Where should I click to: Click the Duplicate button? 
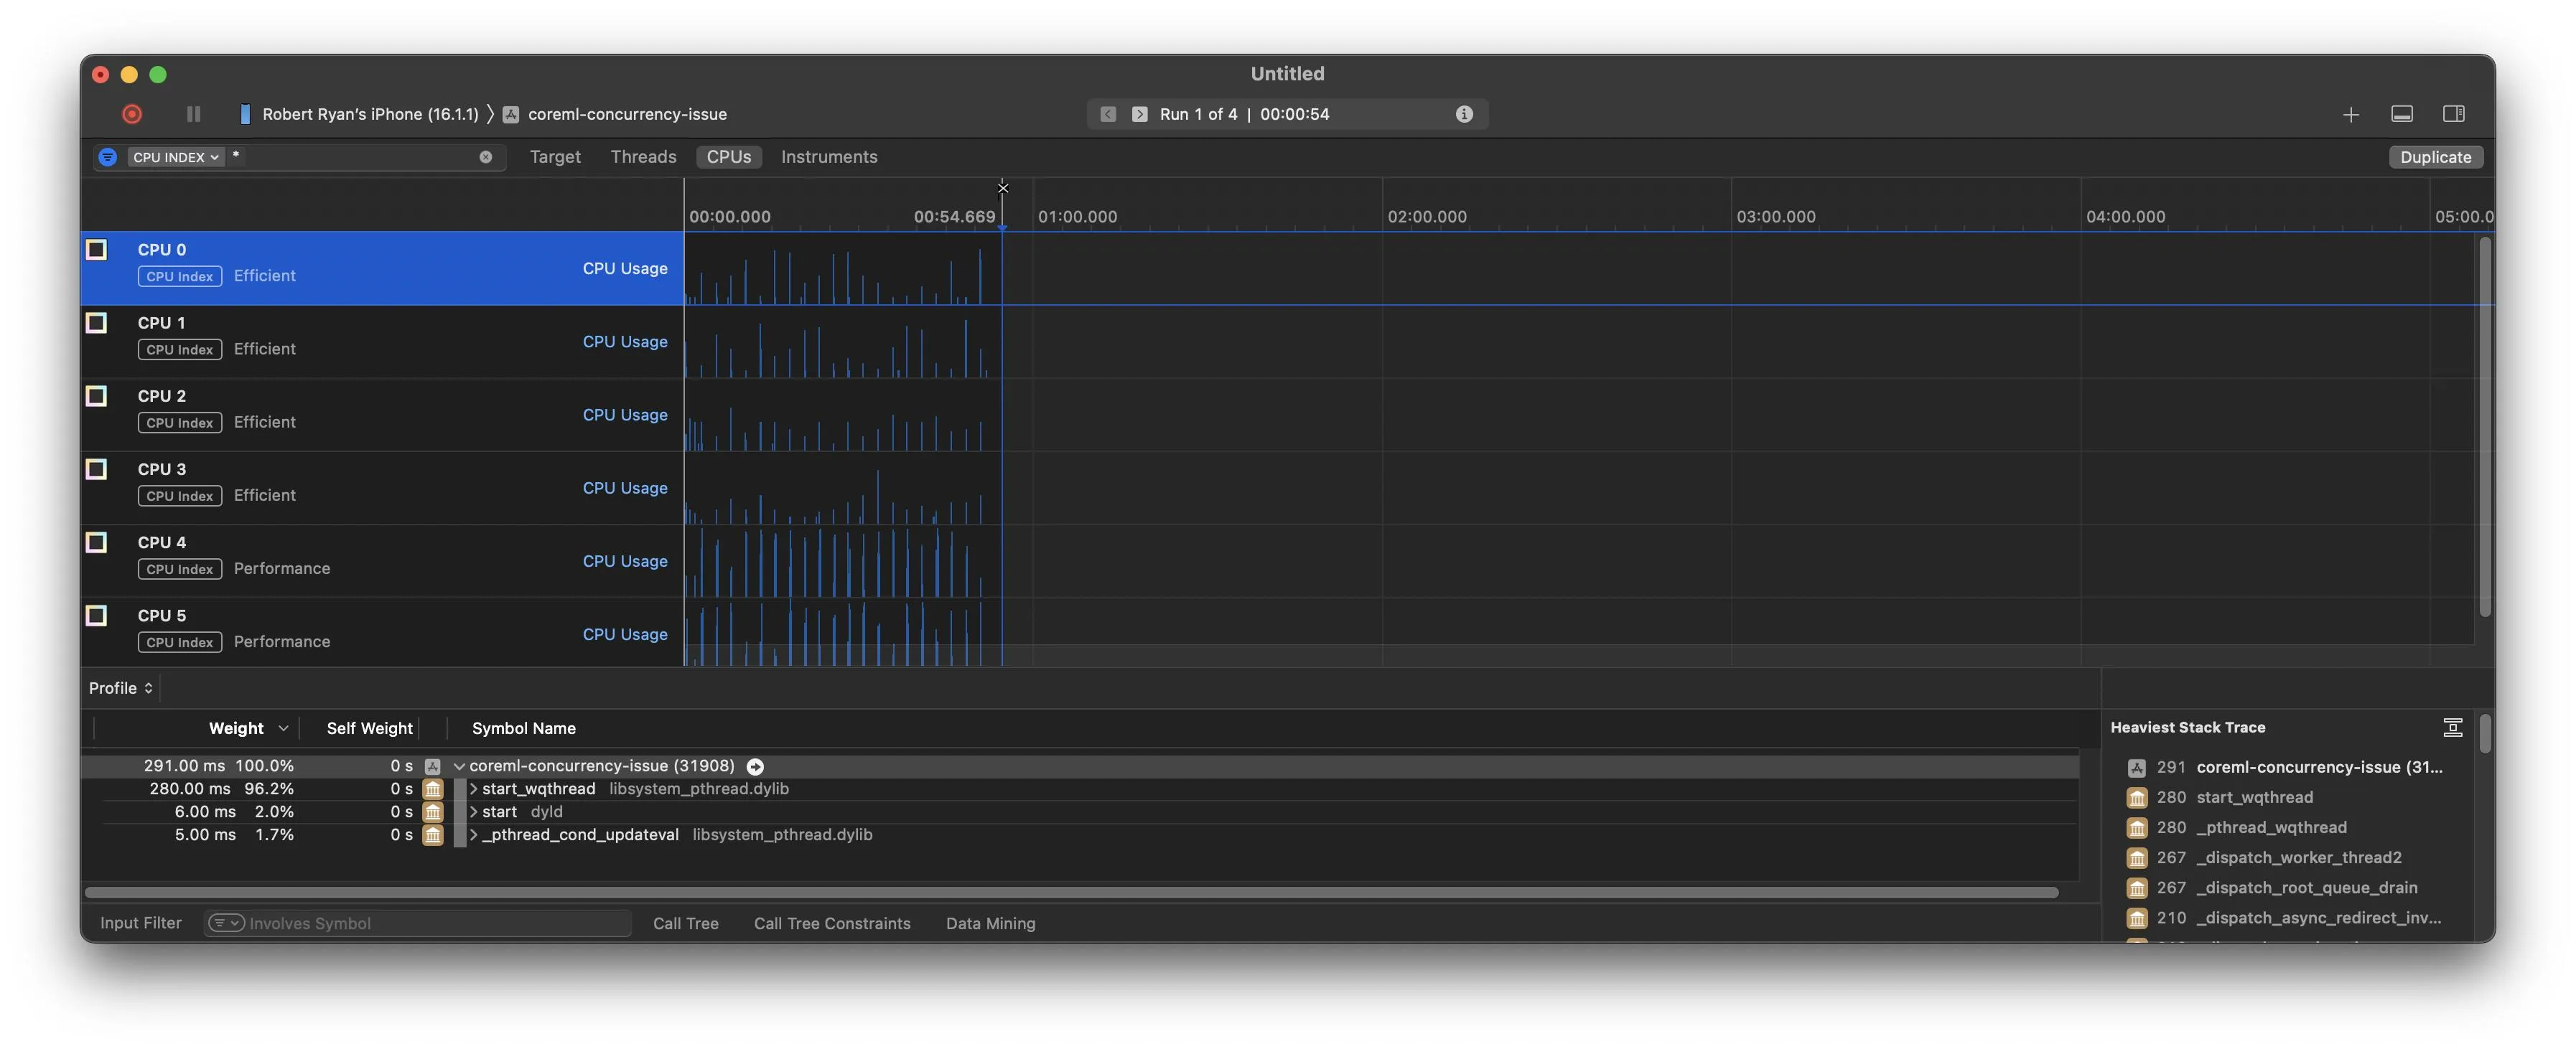pyautogui.click(x=2435, y=157)
